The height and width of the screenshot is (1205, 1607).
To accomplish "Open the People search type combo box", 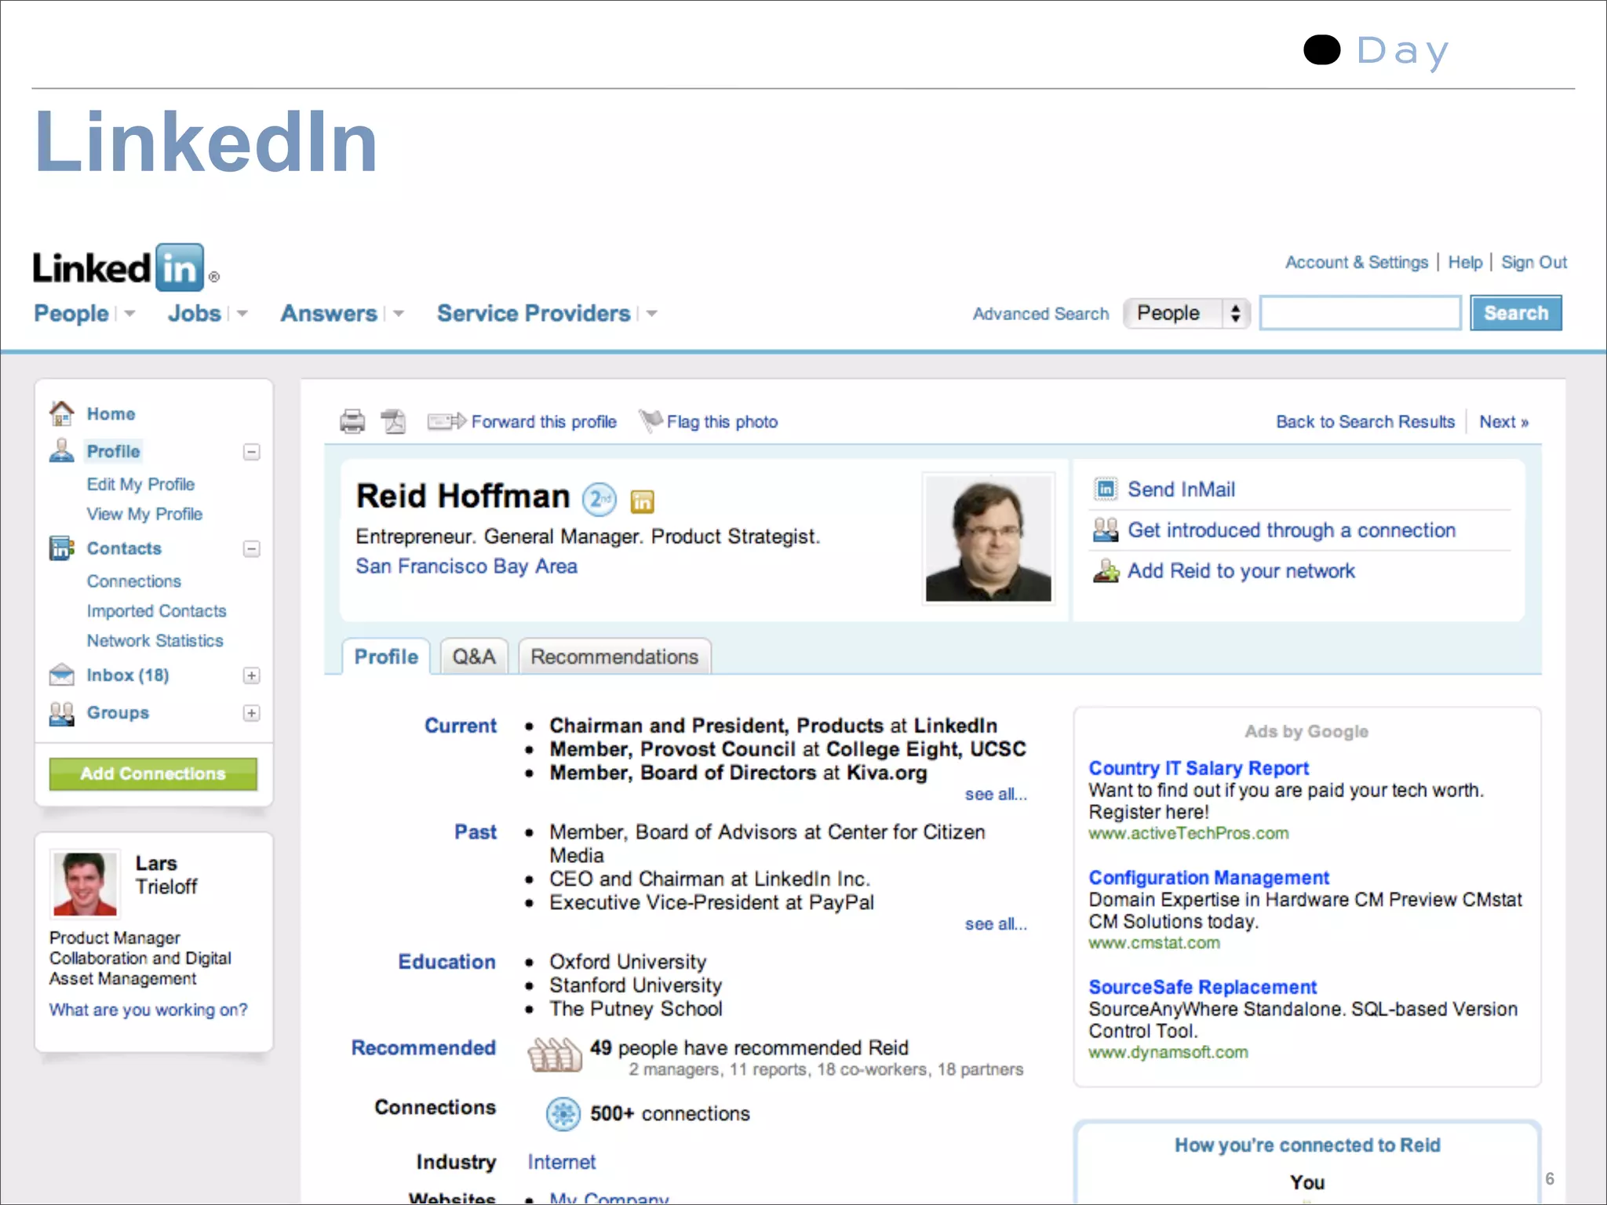I will click(1186, 313).
